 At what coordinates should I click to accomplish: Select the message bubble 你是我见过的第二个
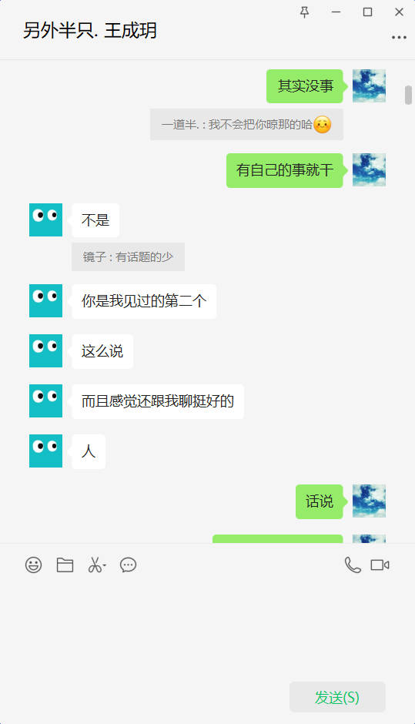(x=144, y=301)
